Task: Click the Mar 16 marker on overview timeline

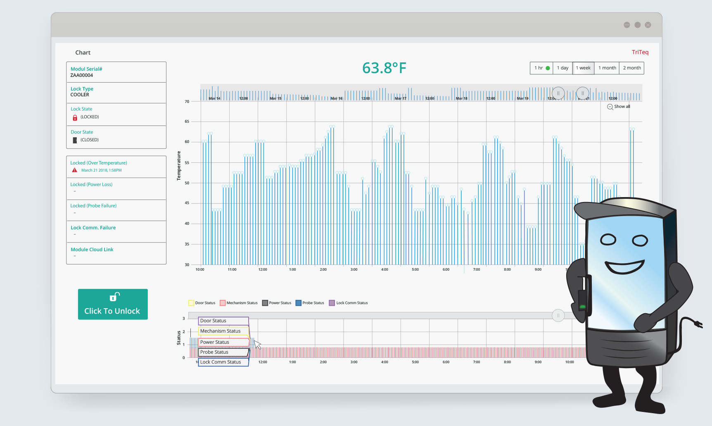Action: (x=336, y=98)
